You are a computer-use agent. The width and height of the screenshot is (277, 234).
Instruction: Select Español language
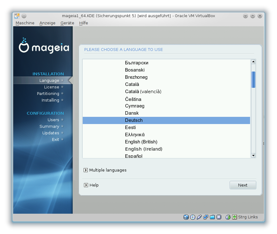pos(166,156)
